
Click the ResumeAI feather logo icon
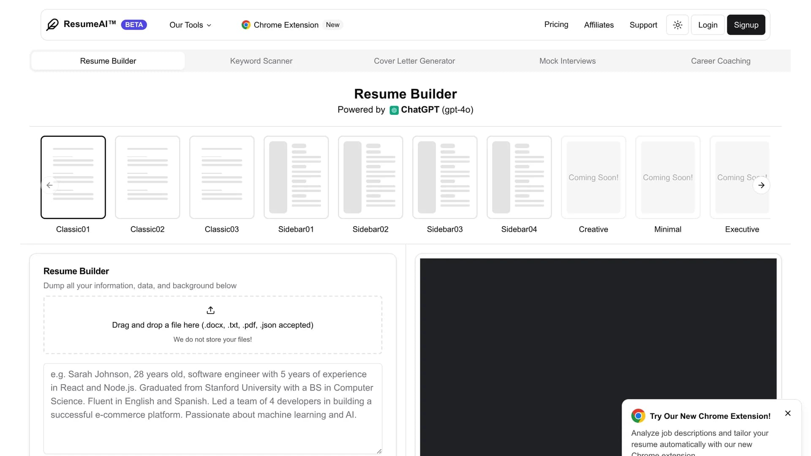click(x=52, y=24)
